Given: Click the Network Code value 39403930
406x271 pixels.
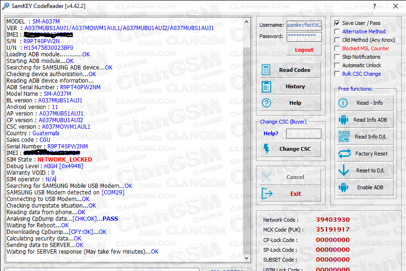Looking at the screenshot, I should 333,219.
